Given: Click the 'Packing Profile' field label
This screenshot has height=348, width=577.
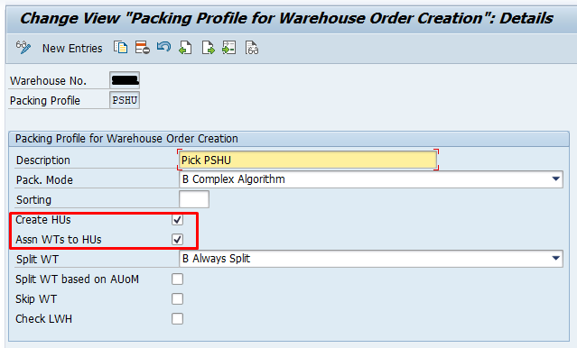Looking at the screenshot, I should click(45, 101).
